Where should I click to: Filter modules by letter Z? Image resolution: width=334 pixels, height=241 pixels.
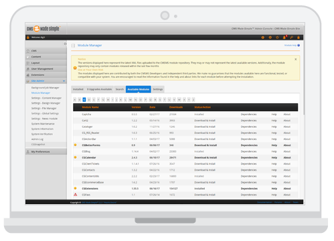point(193,100)
